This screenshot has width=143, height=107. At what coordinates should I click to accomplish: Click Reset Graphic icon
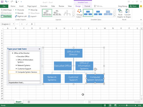[x=120, y=11]
